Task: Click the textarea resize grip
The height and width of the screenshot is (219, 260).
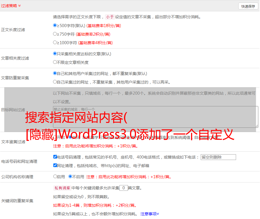Action: 257,126
